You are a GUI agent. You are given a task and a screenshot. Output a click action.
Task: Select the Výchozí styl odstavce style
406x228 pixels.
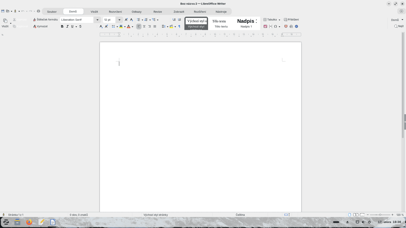tap(196, 24)
